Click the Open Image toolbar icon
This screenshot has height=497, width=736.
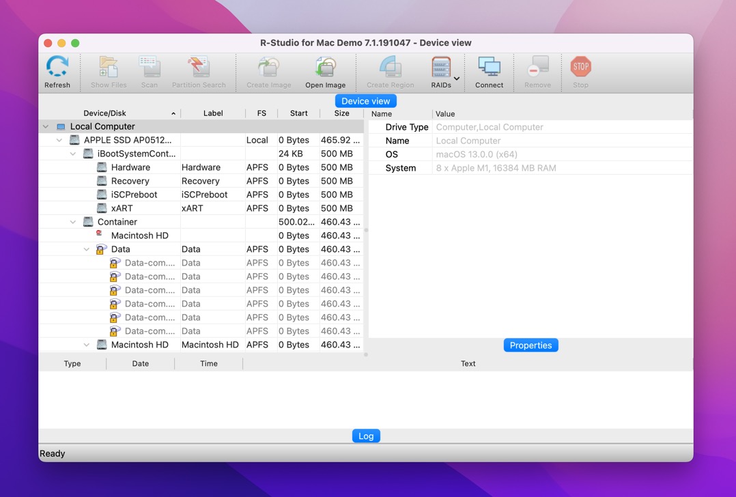[x=325, y=67]
